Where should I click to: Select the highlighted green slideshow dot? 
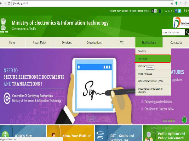click(x=171, y=121)
